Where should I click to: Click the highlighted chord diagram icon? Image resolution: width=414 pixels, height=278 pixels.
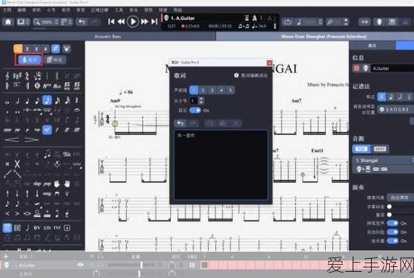coord(7,228)
